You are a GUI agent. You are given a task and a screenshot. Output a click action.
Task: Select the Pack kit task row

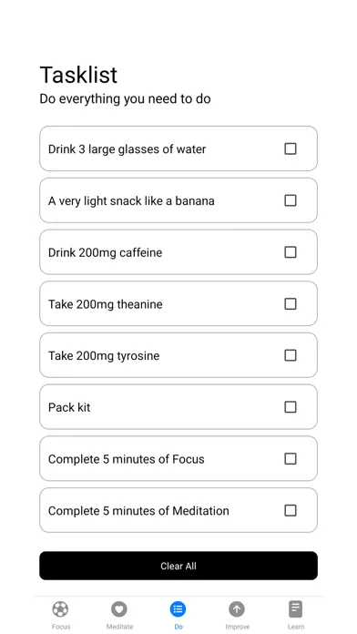point(178,407)
